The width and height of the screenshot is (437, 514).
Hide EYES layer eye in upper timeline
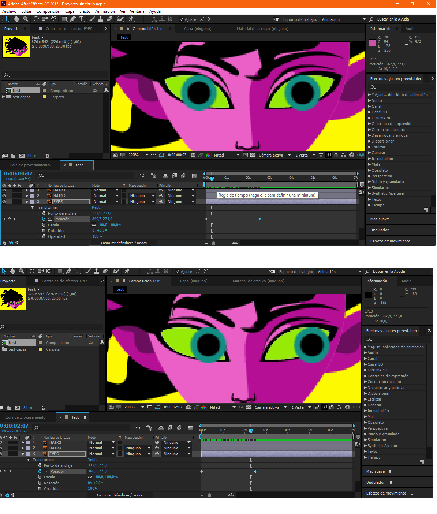point(4,202)
